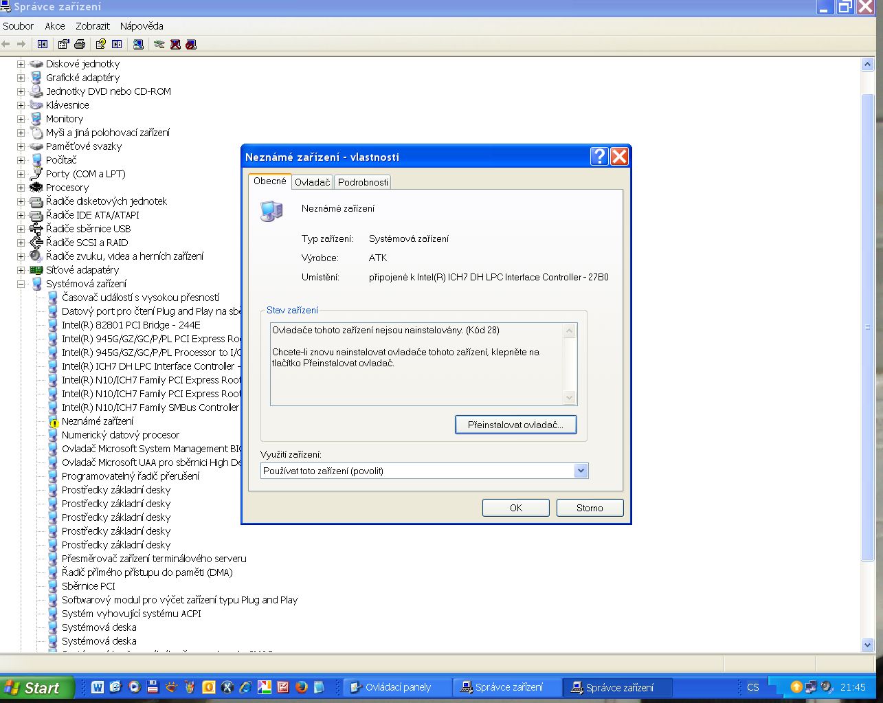The image size is (883, 703).
Task: Open the Soubor menu
Action: coord(18,26)
